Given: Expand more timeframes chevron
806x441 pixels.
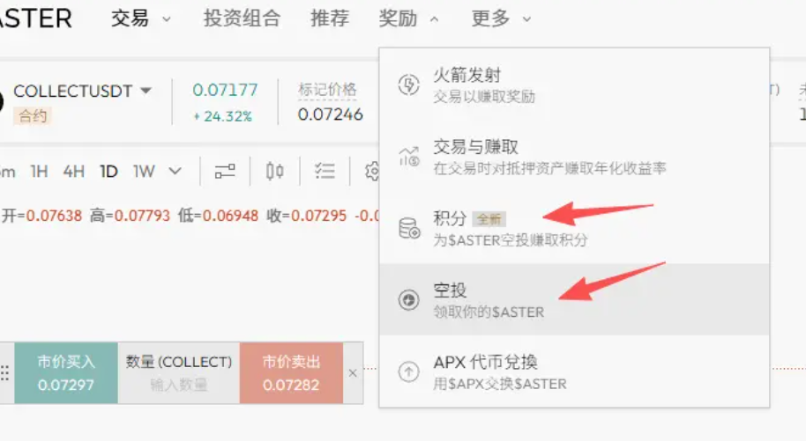Looking at the screenshot, I should [175, 171].
